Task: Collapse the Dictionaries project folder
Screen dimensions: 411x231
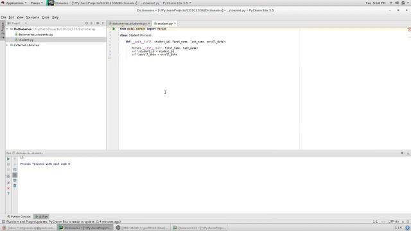Action: pos(7,29)
